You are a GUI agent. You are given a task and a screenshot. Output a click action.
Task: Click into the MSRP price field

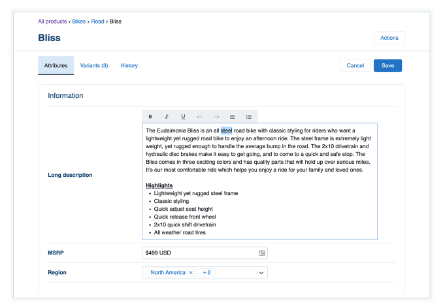click(x=196, y=253)
